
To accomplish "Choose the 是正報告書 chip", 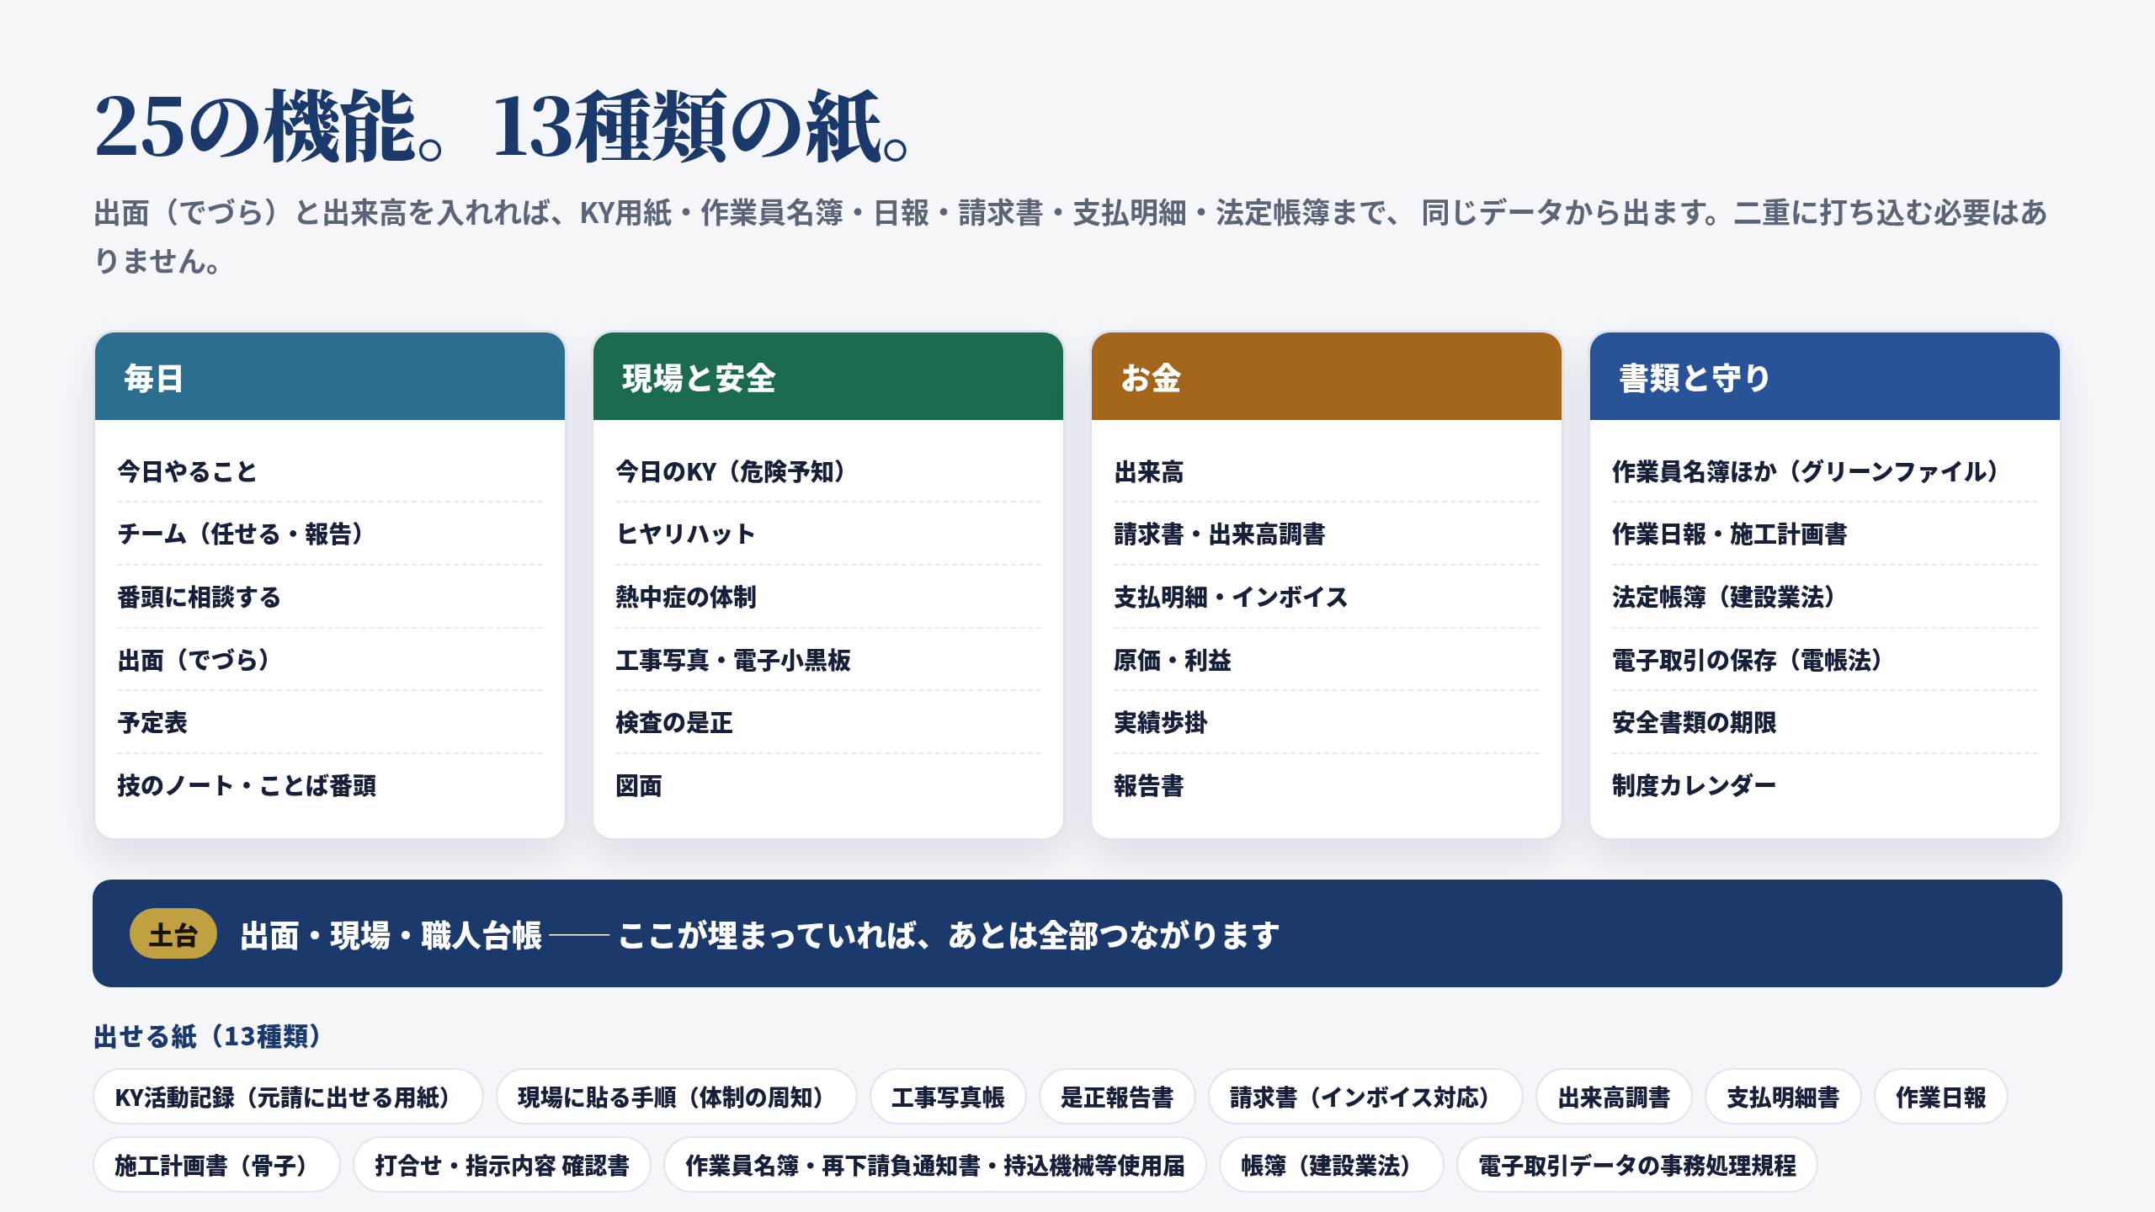I will point(1117,1097).
